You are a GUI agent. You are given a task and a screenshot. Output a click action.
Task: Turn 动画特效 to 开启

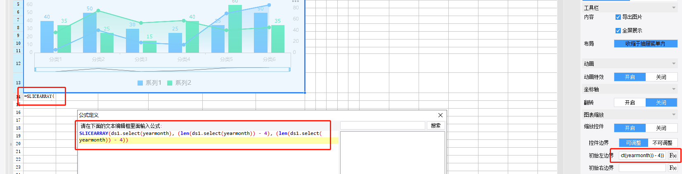630,77
